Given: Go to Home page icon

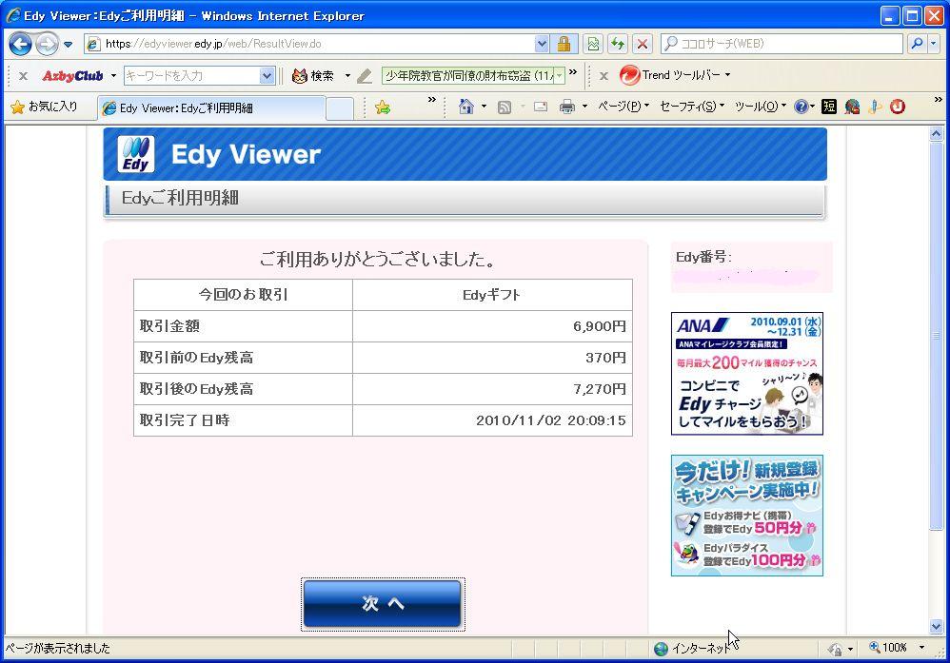Looking at the screenshot, I should (465, 107).
